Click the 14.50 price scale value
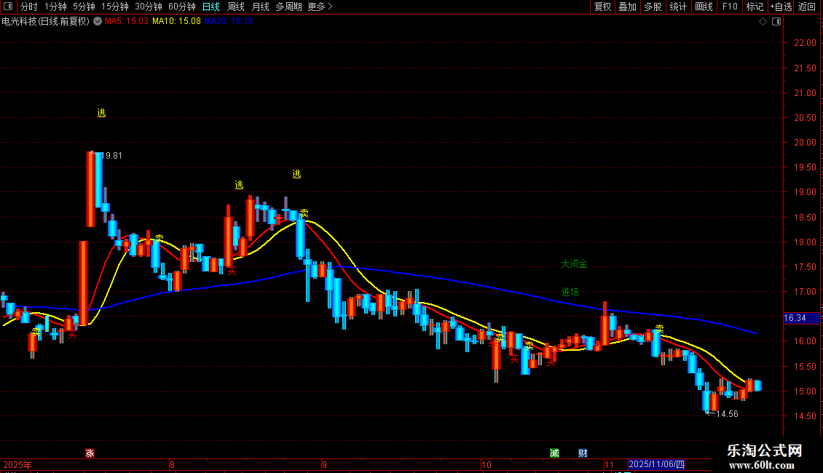 pos(805,416)
